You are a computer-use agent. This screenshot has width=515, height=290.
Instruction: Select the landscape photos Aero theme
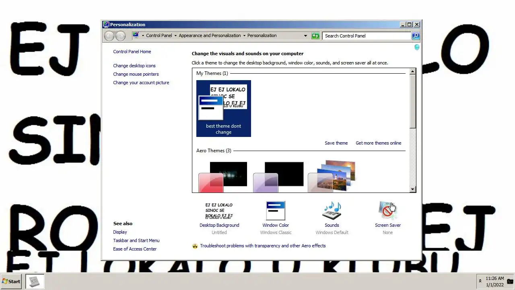[x=332, y=176]
